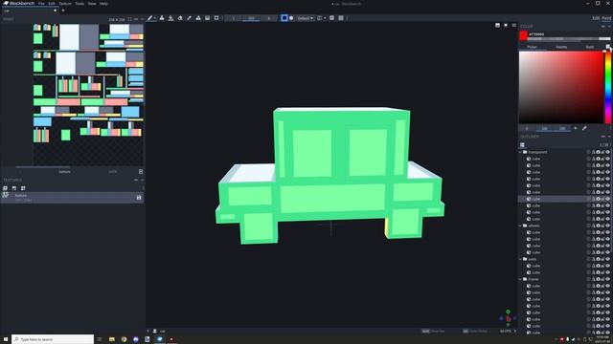Select the Eraser tool in the toolbar

[x=180, y=18]
